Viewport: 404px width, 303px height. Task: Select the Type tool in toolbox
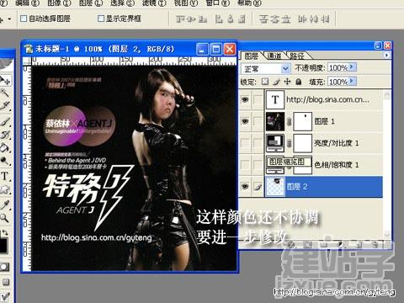tap(5, 176)
